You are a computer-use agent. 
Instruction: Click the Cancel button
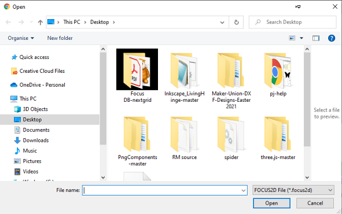315,203
